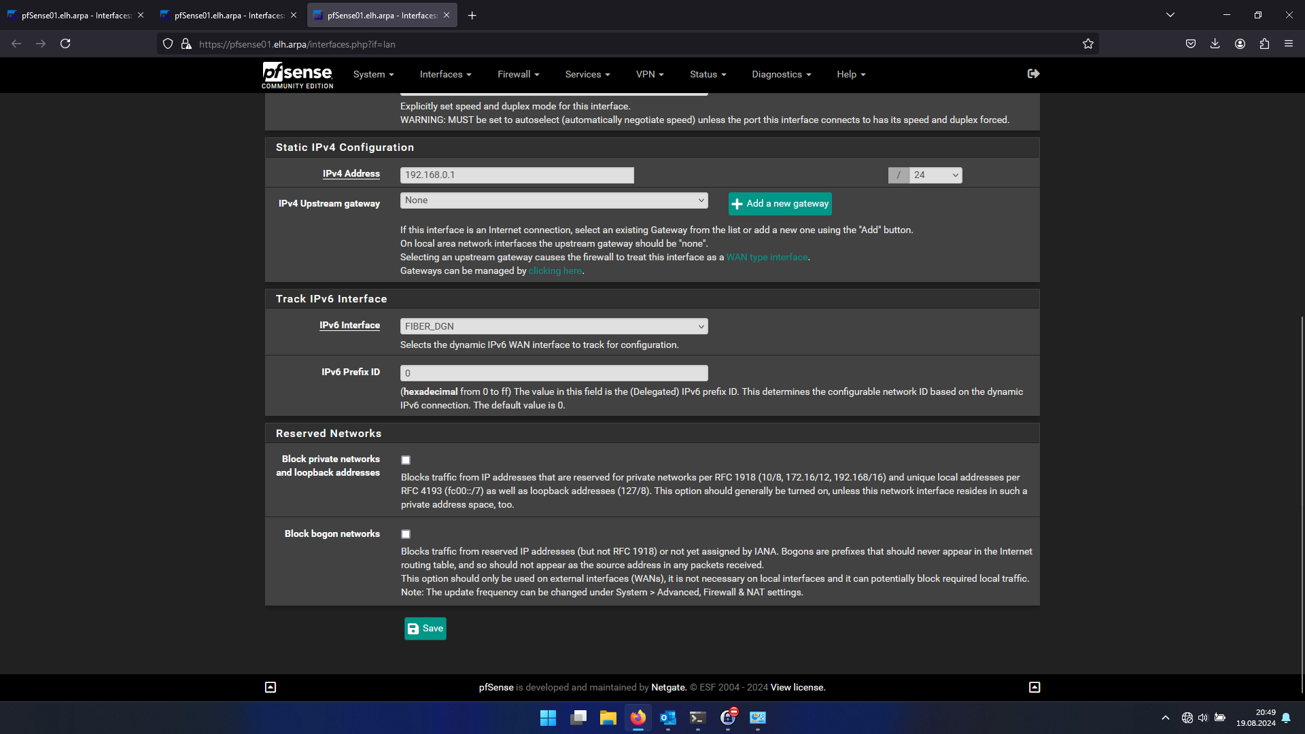Click the pfSense Community Edition logo
Image resolution: width=1305 pixels, height=734 pixels.
click(298, 75)
